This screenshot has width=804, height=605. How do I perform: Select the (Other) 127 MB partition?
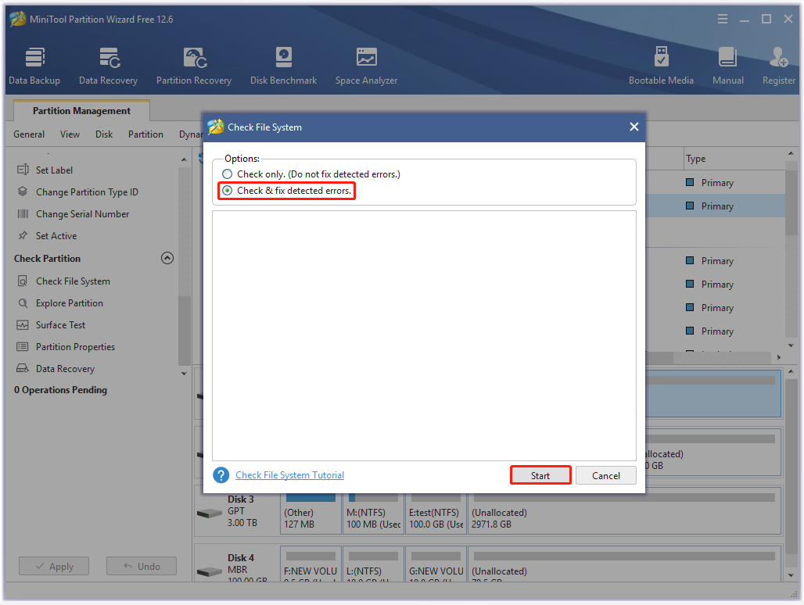click(310, 513)
